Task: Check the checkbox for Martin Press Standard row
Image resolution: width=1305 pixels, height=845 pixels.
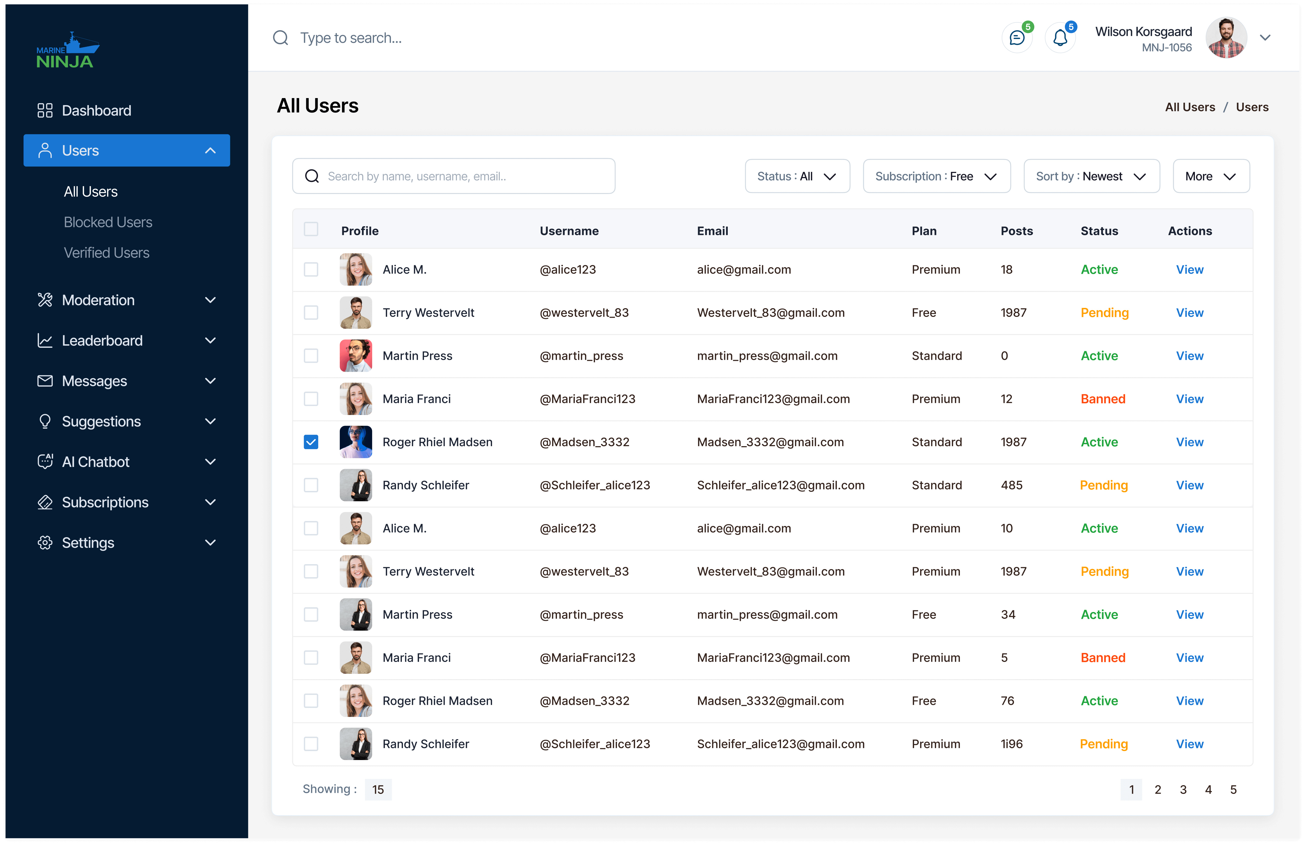Action: click(311, 356)
